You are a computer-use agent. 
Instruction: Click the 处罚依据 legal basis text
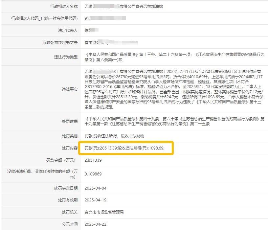pyautogui.click(x=174, y=121)
